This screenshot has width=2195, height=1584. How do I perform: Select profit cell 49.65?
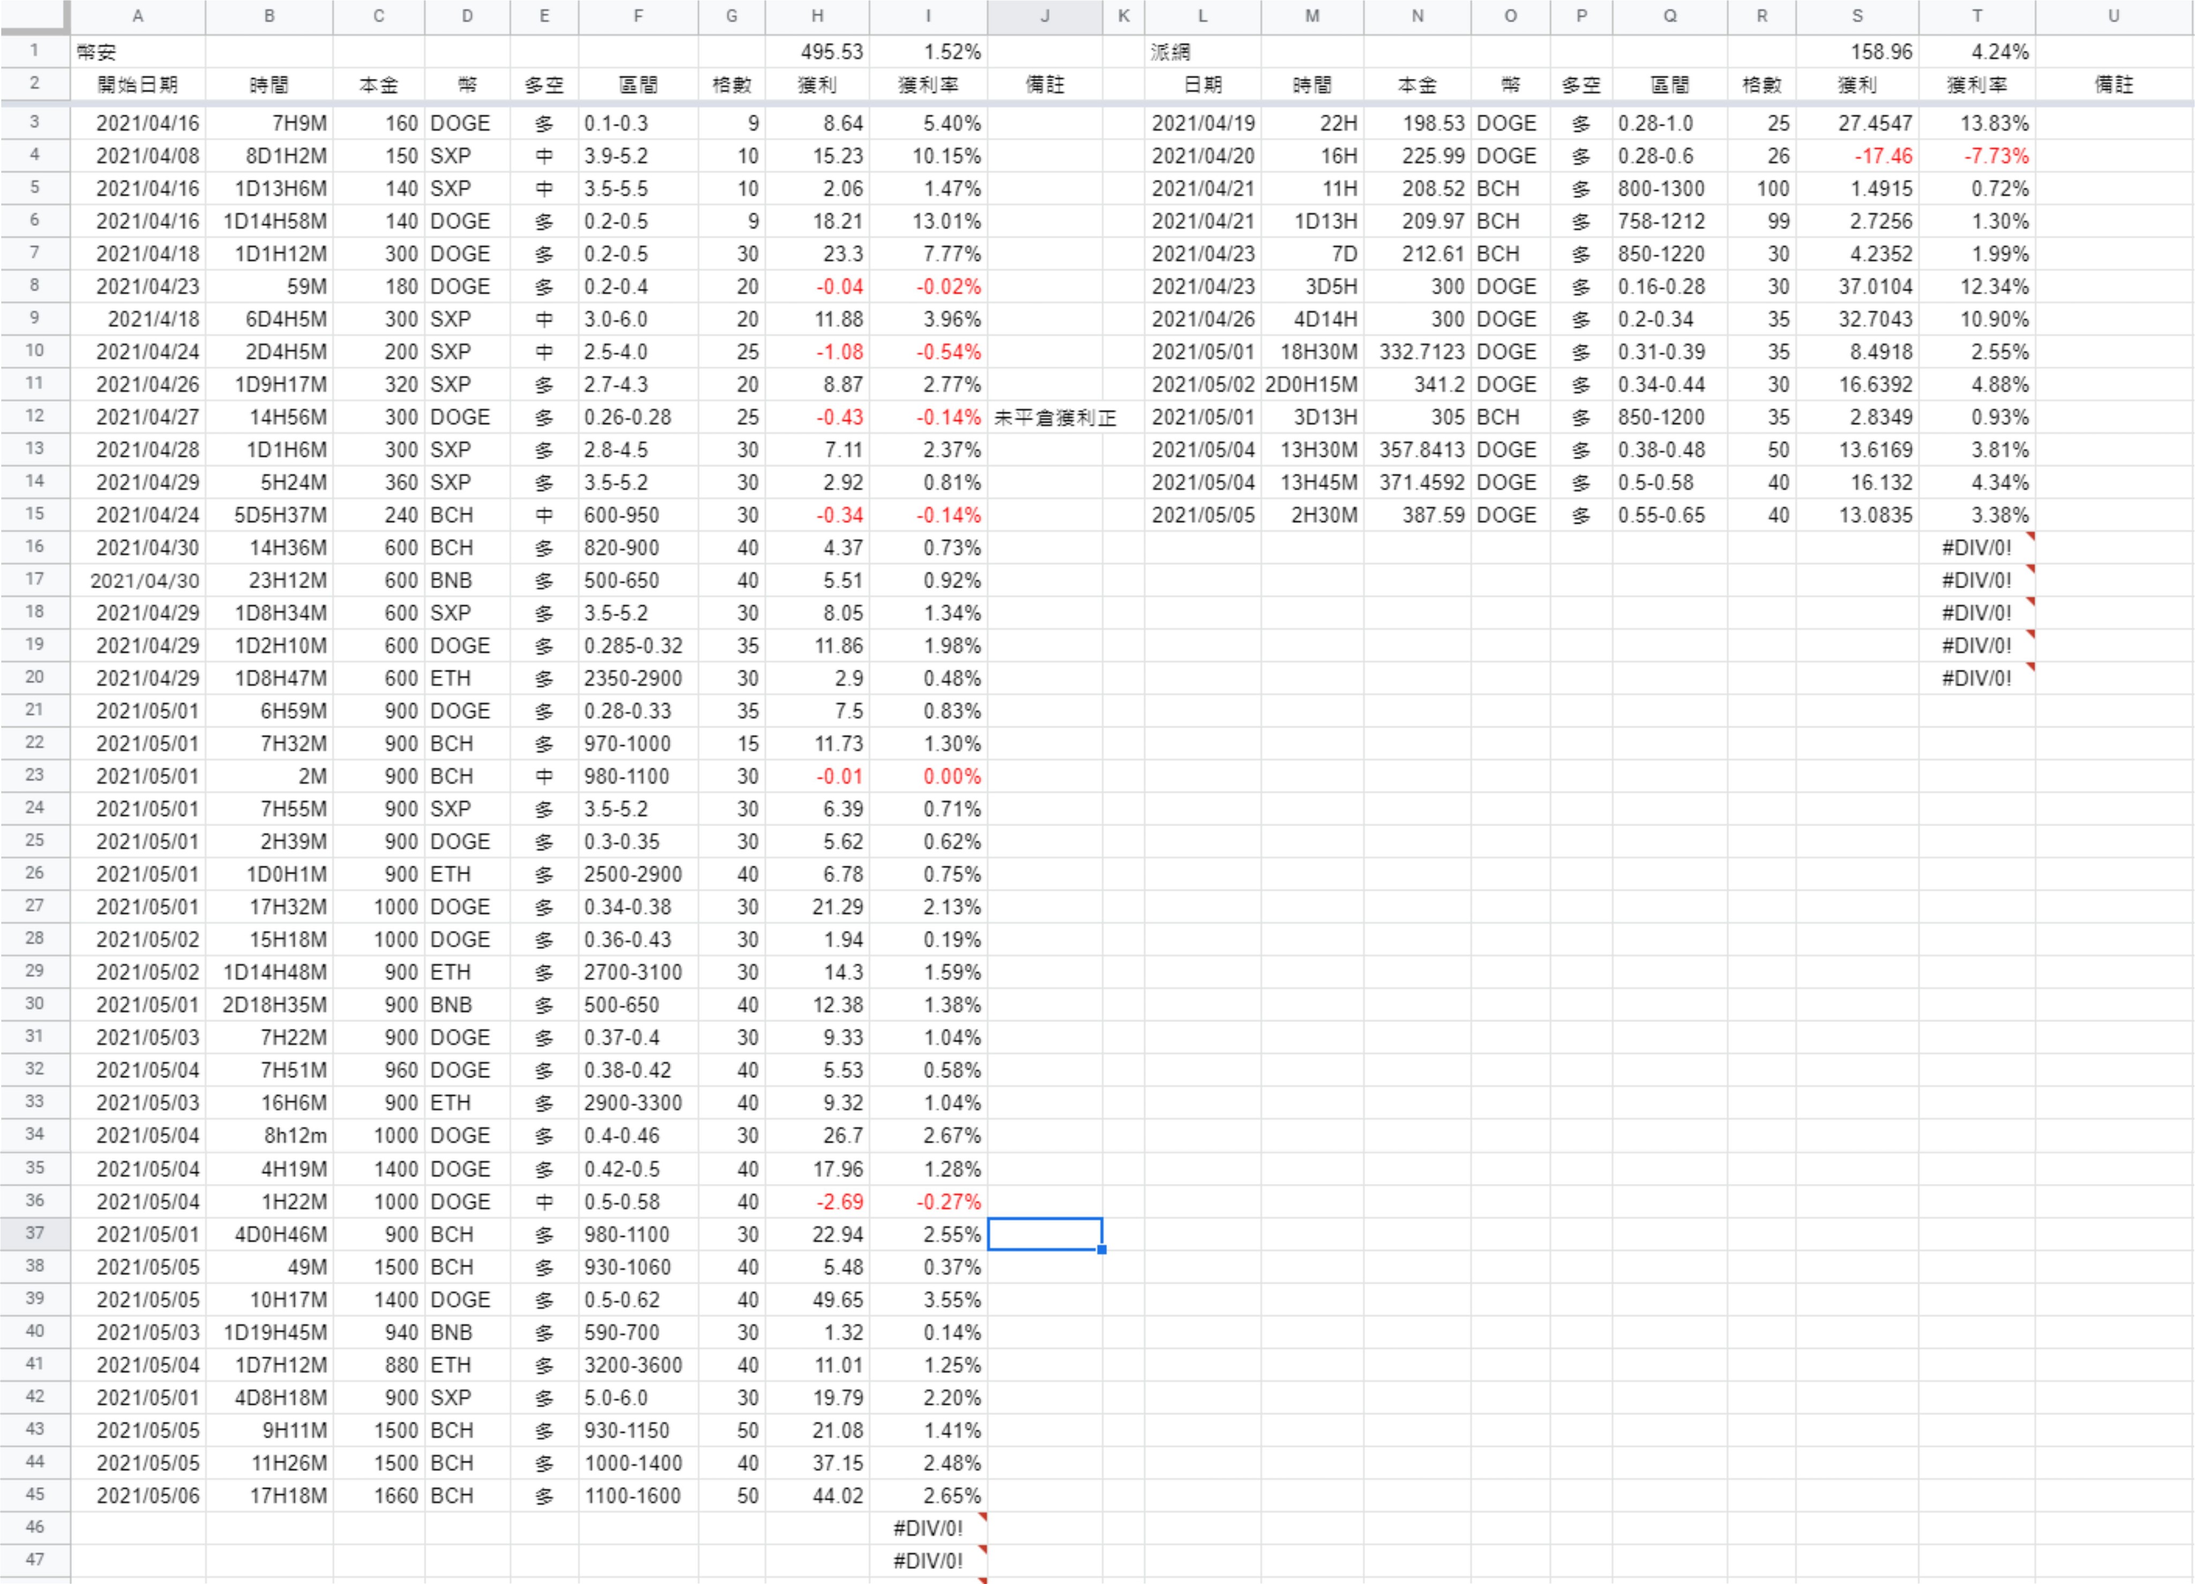point(817,1299)
